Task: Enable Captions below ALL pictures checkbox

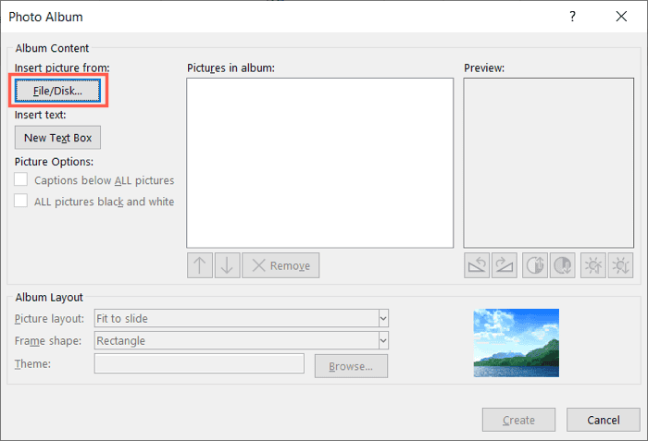Action: click(x=21, y=179)
